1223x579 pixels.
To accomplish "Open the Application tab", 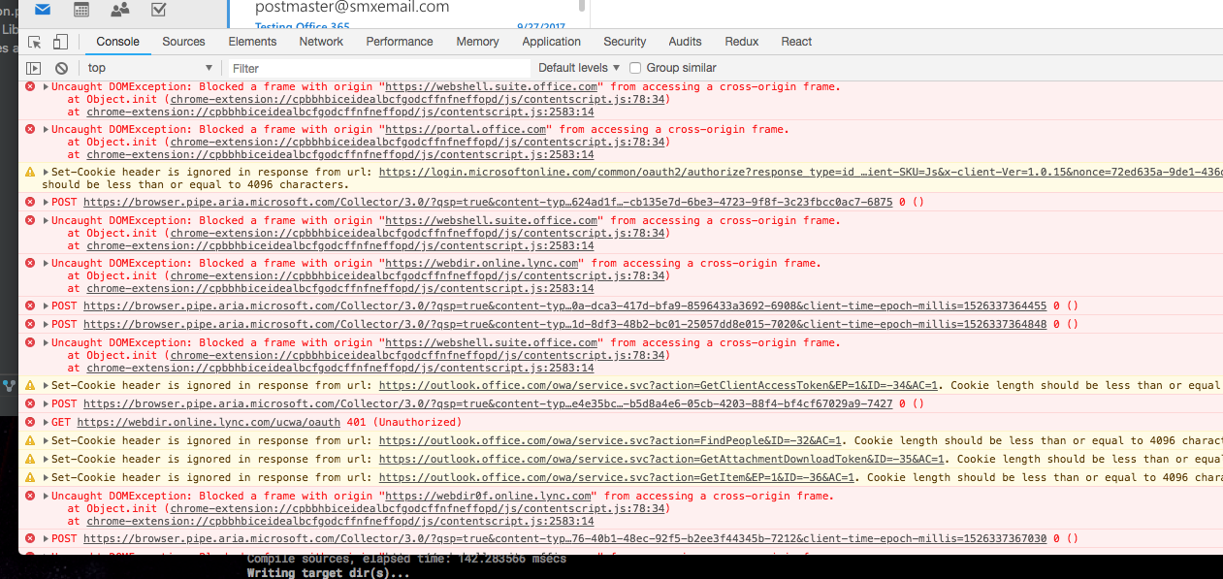I will point(551,42).
